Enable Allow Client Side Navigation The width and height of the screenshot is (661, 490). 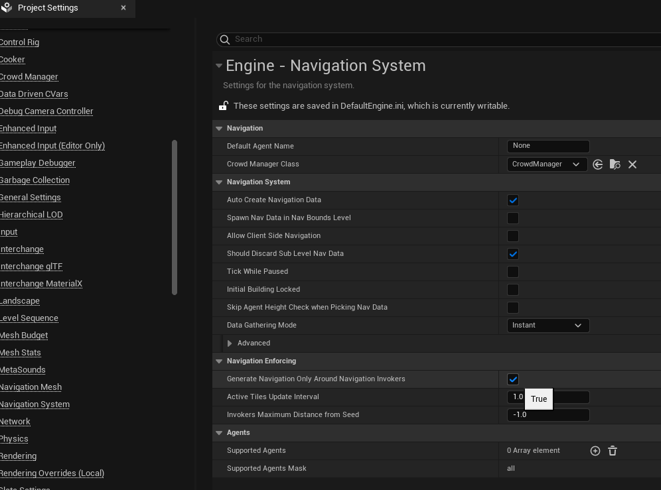(512, 236)
